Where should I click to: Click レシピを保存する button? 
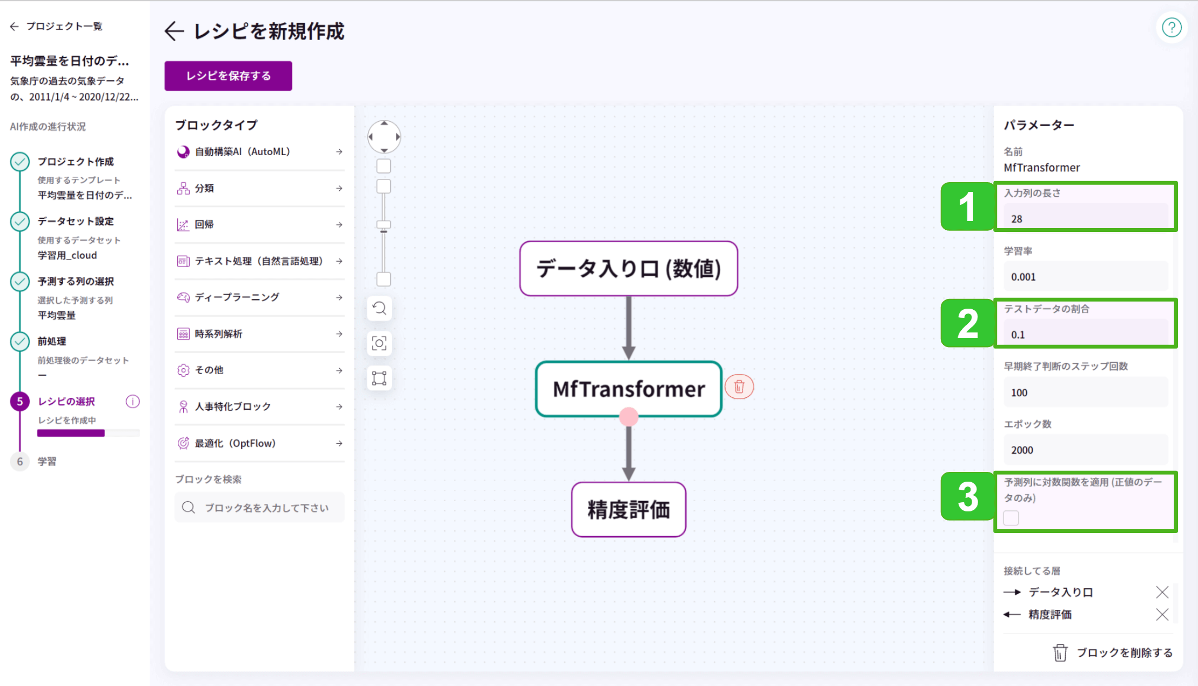(x=228, y=76)
